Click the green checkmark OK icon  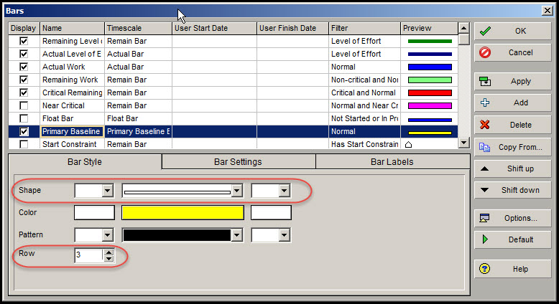pyautogui.click(x=485, y=32)
